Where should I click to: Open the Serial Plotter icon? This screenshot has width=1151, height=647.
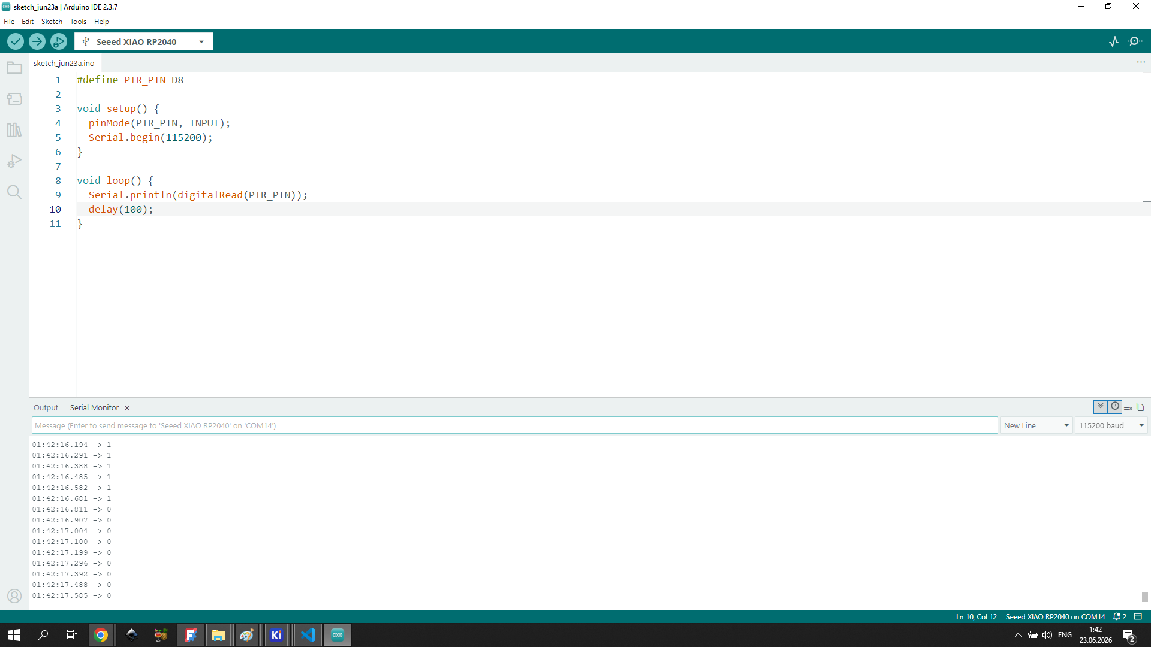[x=1114, y=41]
